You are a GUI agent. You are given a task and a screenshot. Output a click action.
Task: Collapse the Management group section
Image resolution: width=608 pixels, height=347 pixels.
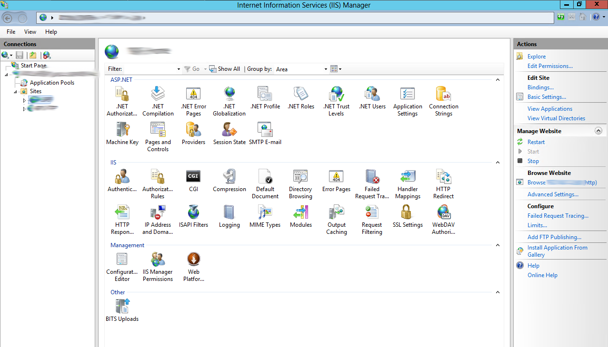point(498,245)
